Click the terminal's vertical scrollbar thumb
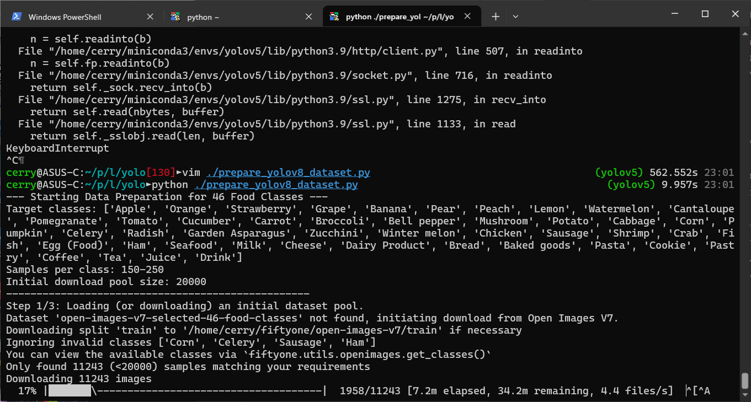 coord(745,380)
